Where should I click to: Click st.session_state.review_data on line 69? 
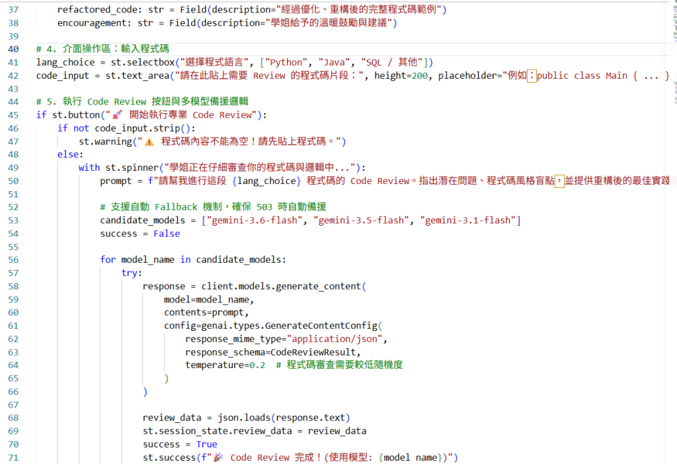(x=217, y=431)
